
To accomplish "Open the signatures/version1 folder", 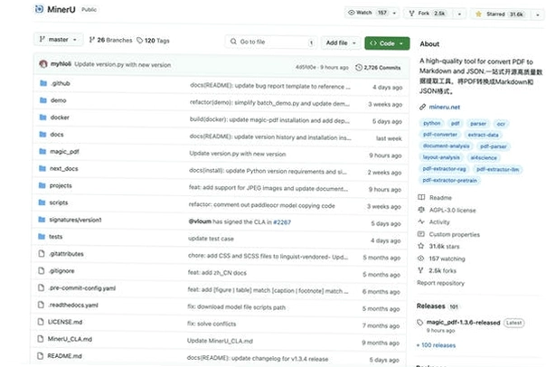I will pyautogui.click(x=75, y=220).
